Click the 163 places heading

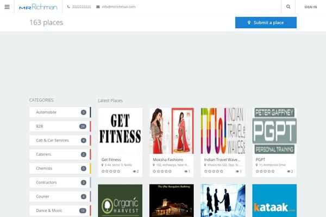click(x=46, y=22)
